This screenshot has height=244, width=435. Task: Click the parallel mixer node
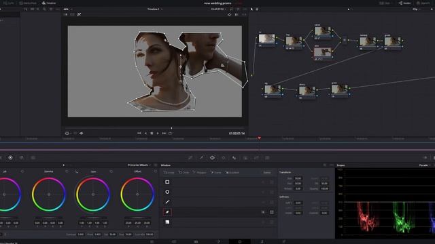coord(345,40)
